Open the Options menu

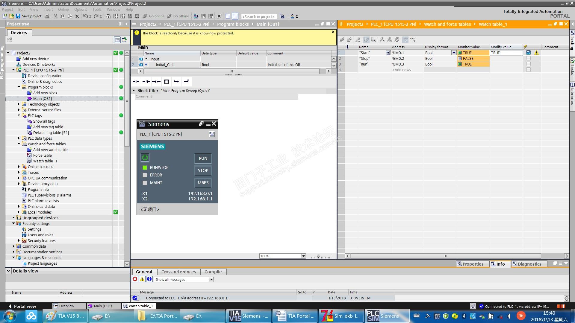point(81,9)
